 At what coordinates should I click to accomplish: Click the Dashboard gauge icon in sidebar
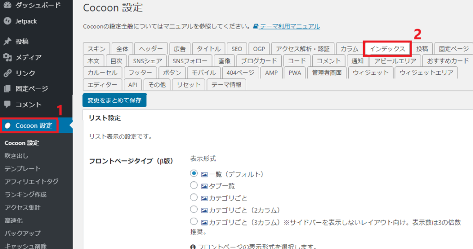7,5
